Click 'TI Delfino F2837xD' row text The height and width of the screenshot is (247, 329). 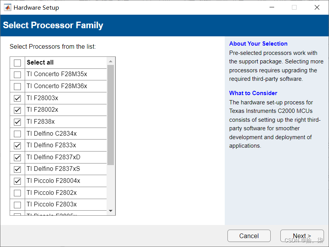53,157
